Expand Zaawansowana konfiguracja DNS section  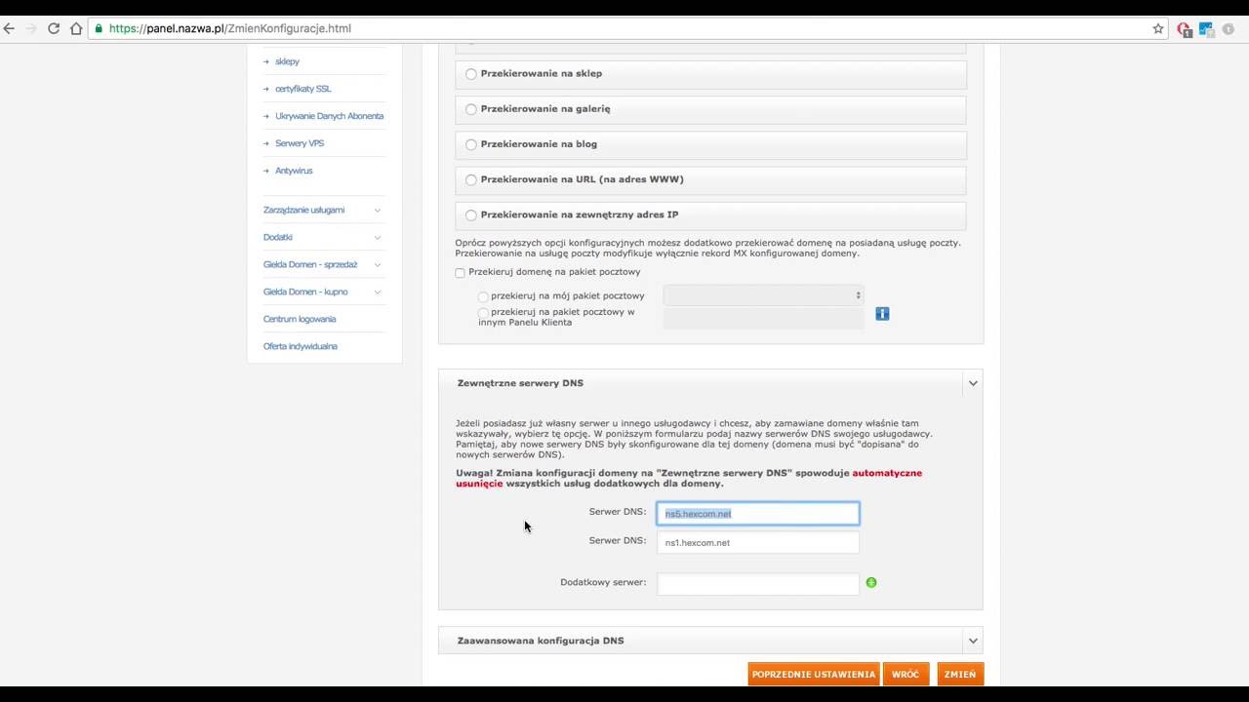click(x=973, y=641)
